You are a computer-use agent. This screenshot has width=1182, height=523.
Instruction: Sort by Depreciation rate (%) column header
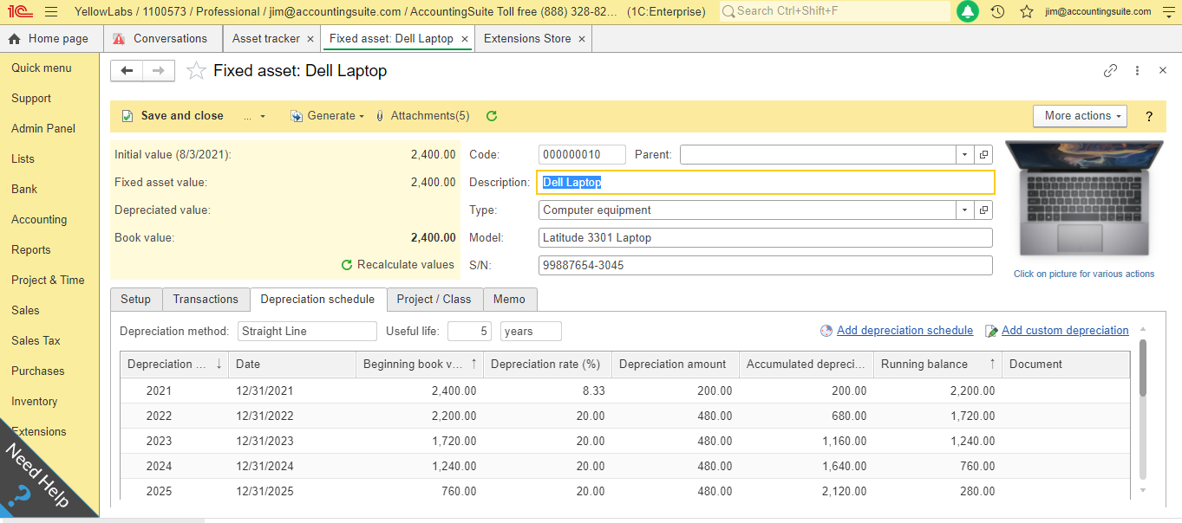[x=547, y=365]
